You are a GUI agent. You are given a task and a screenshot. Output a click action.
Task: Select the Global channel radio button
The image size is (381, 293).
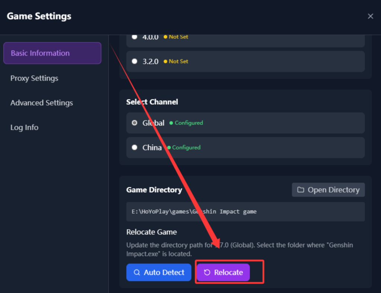[x=135, y=123]
